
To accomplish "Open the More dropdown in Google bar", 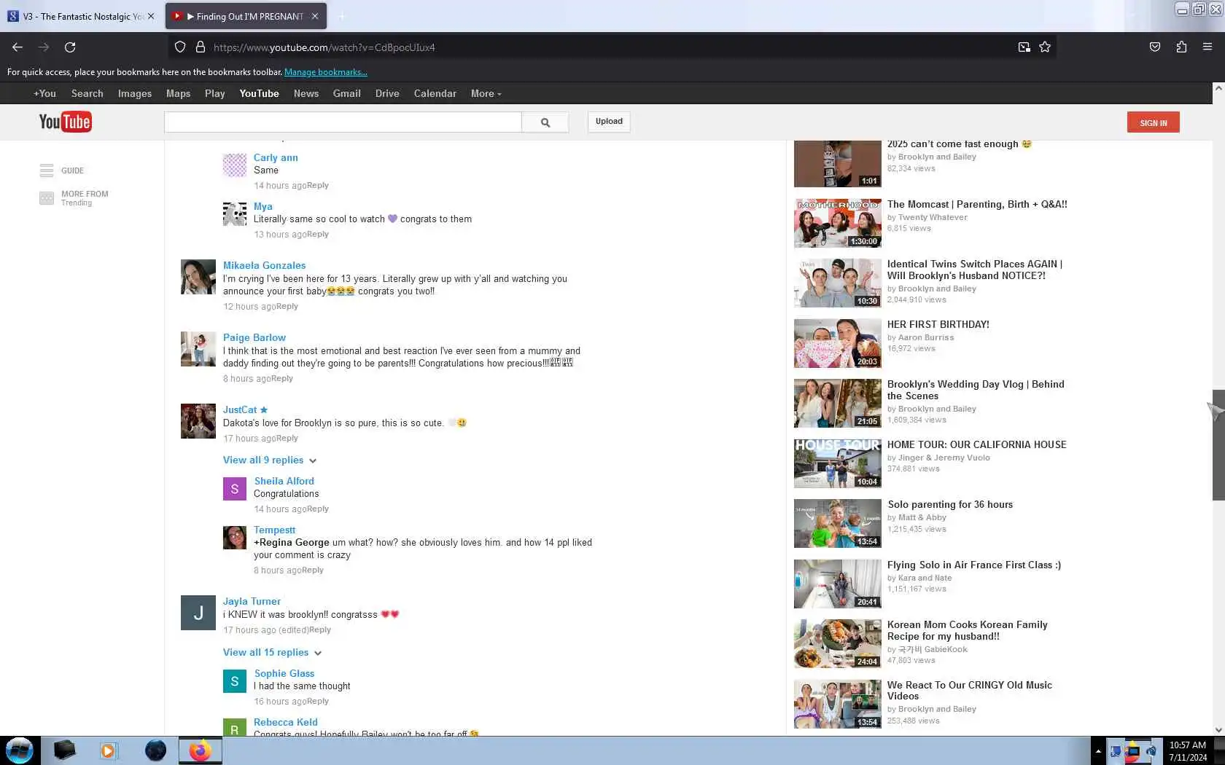I will [x=486, y=93].
